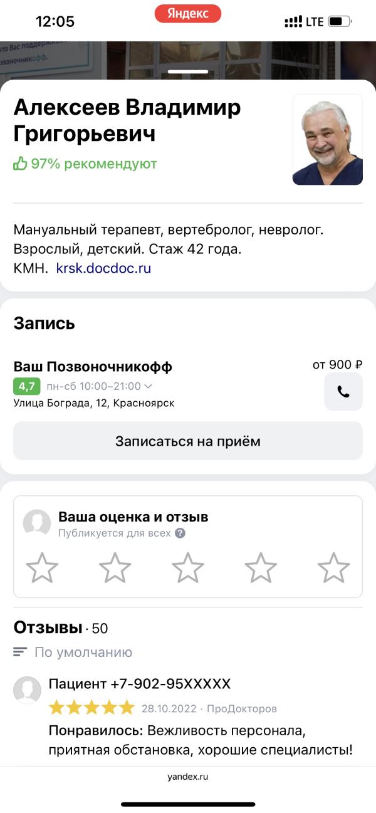This screenshot has height=813, width=376.
Task: Tap the doctor's portrait photo
Action: coord(328,140)
